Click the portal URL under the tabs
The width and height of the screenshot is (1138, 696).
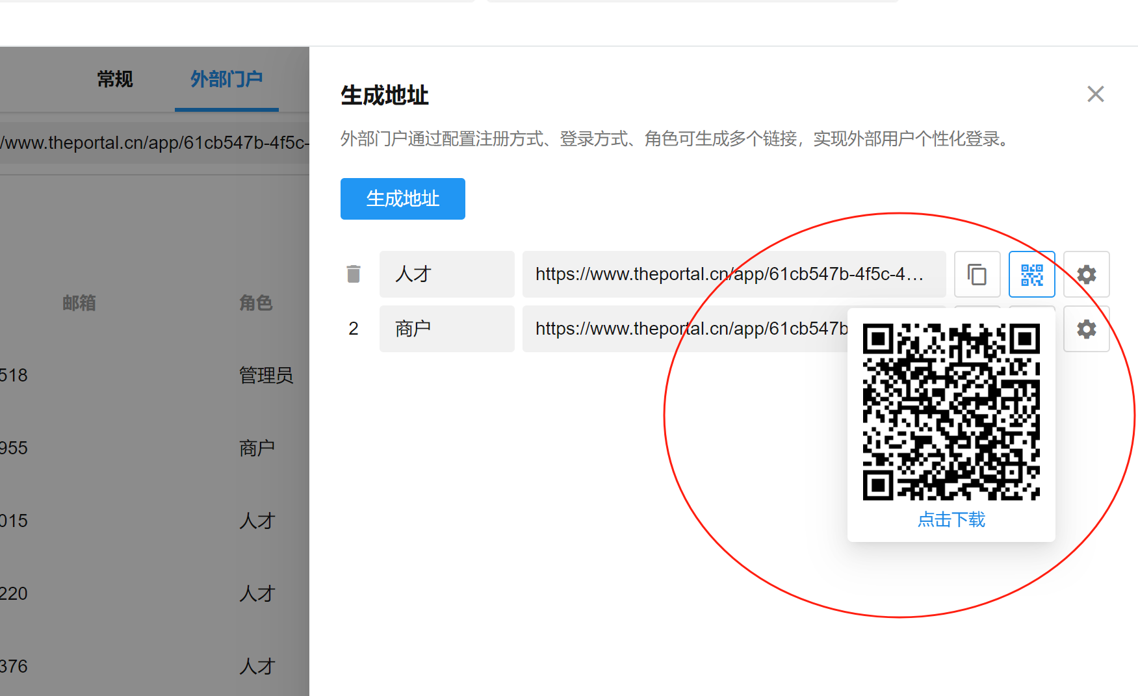coord(155,143)
